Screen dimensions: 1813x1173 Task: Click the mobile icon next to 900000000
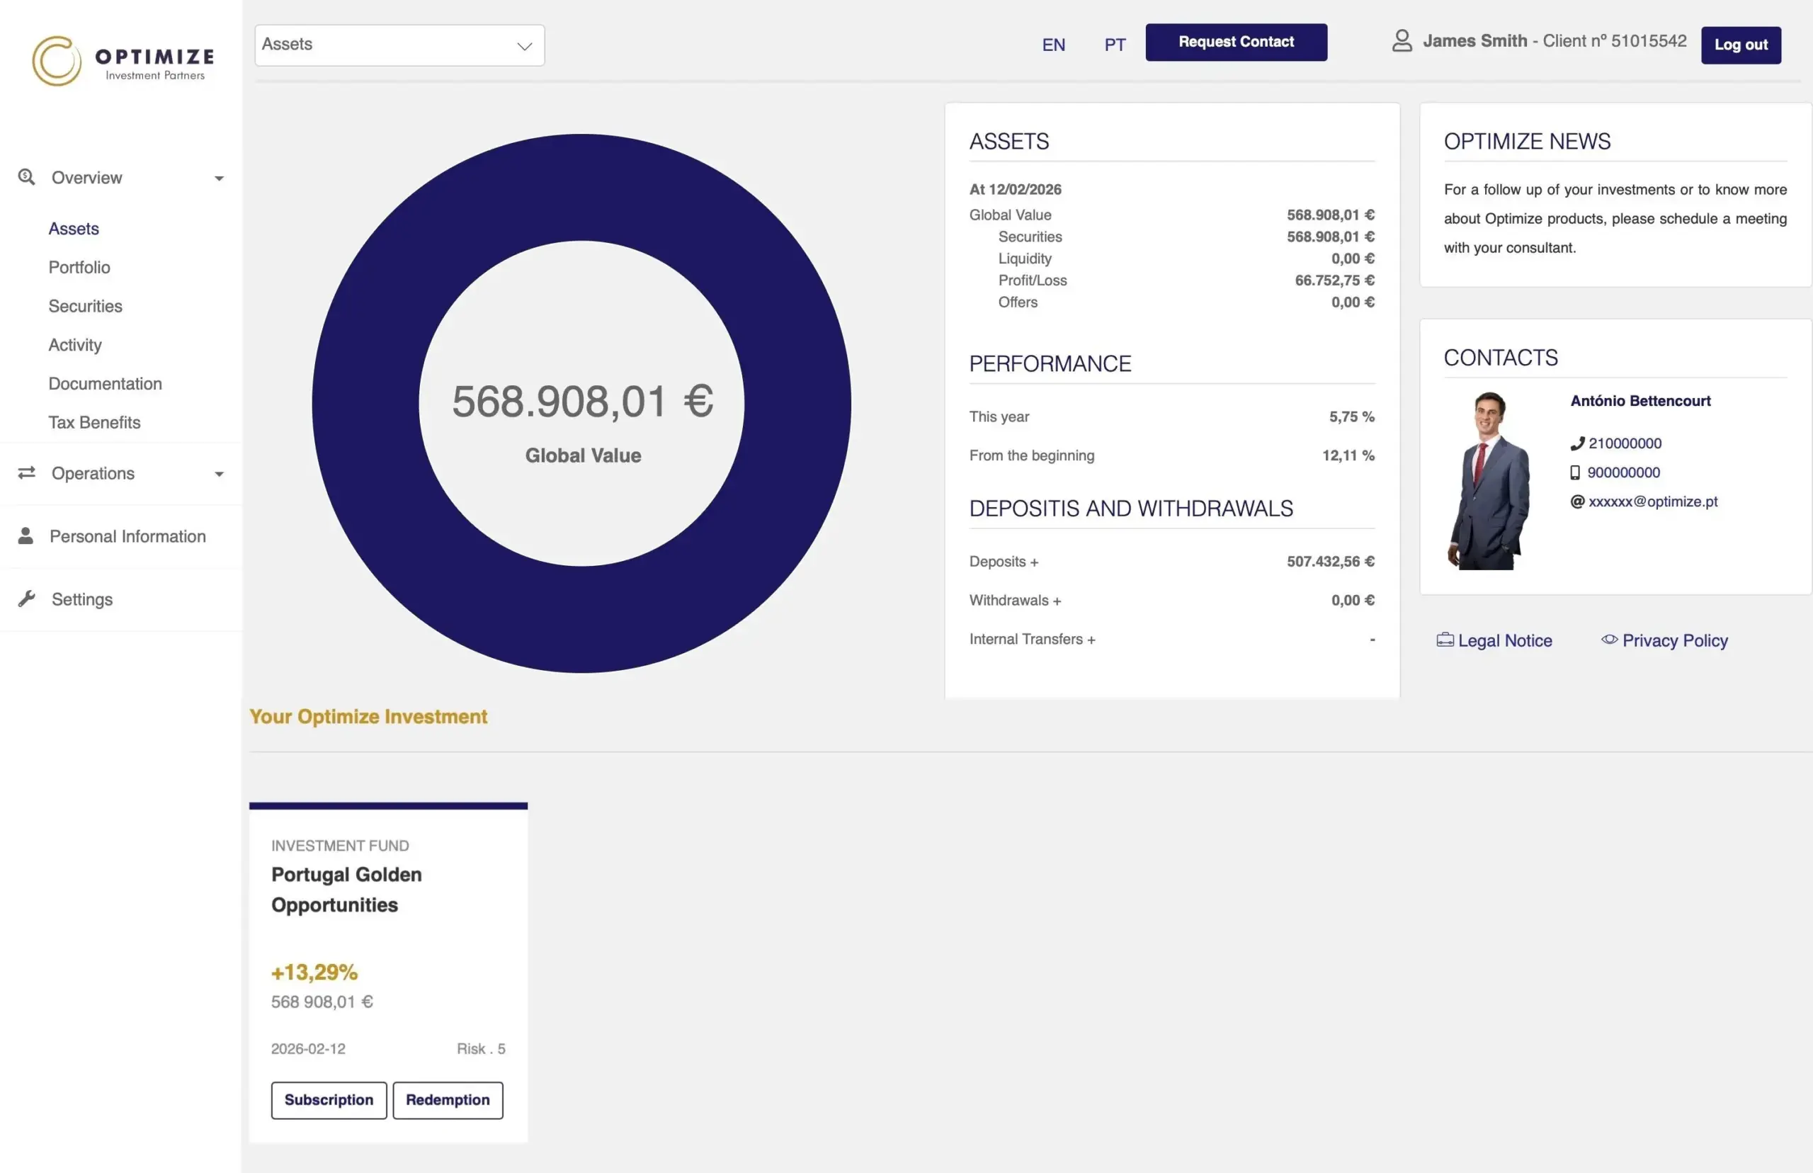point(1574,473)
